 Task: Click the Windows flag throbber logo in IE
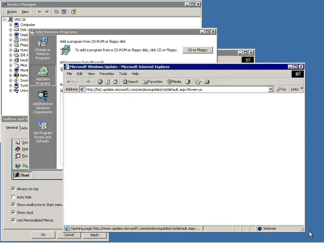298,74
